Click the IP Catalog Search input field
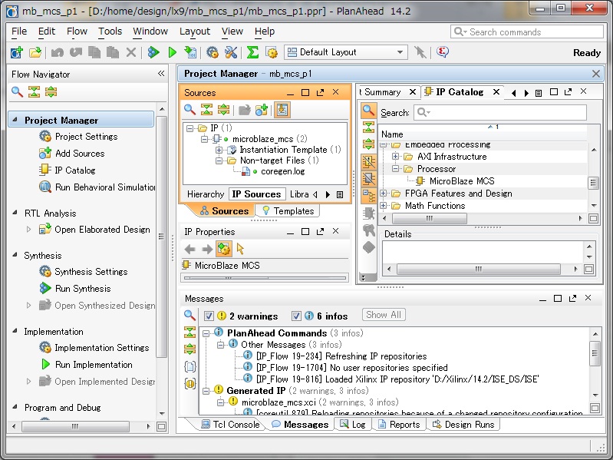 [500, 113]
